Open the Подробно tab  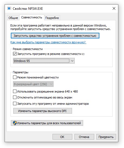[x=52, y=18]
